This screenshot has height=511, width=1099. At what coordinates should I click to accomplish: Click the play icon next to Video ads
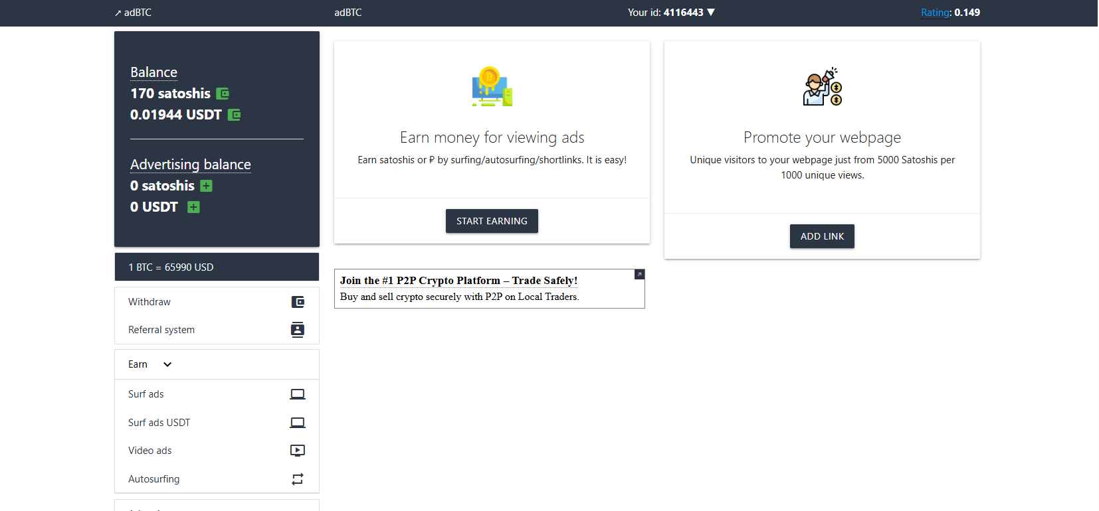(x=298, y=451)
